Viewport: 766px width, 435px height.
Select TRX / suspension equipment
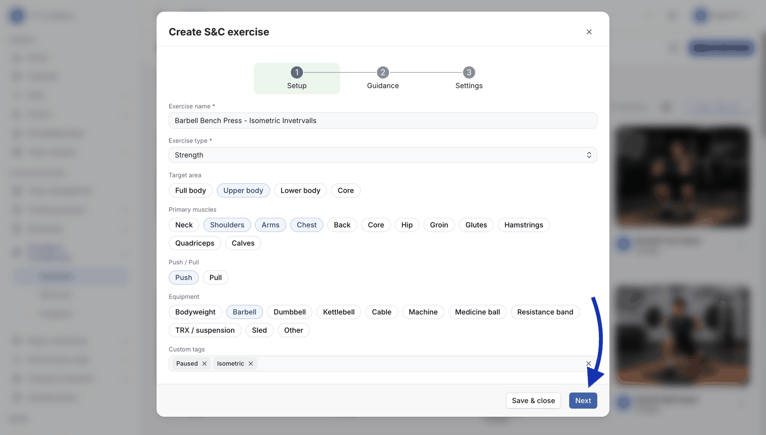tap(205, 330)
